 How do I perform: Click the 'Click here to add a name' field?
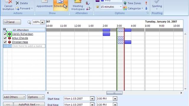[x=28, y=46]
